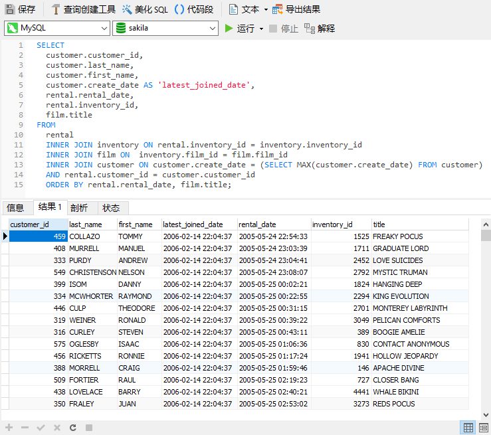Select the cell CHRISTENSON

click(x=93, y=272)
